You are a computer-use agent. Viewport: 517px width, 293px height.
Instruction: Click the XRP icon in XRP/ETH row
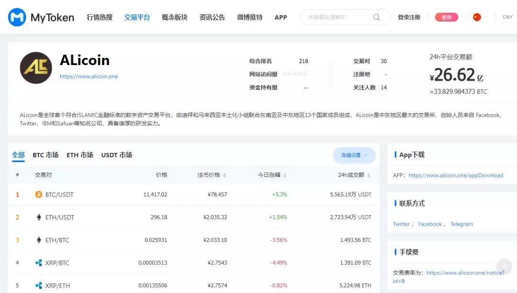[x=39, y=285]
